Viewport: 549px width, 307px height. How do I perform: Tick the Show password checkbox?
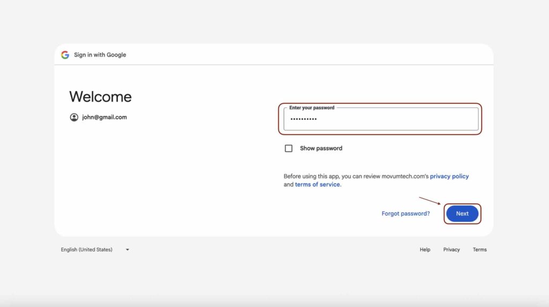(288, 148)
